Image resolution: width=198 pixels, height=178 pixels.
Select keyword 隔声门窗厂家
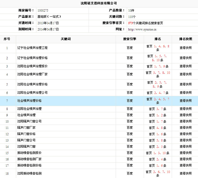(x=26, y=128)
